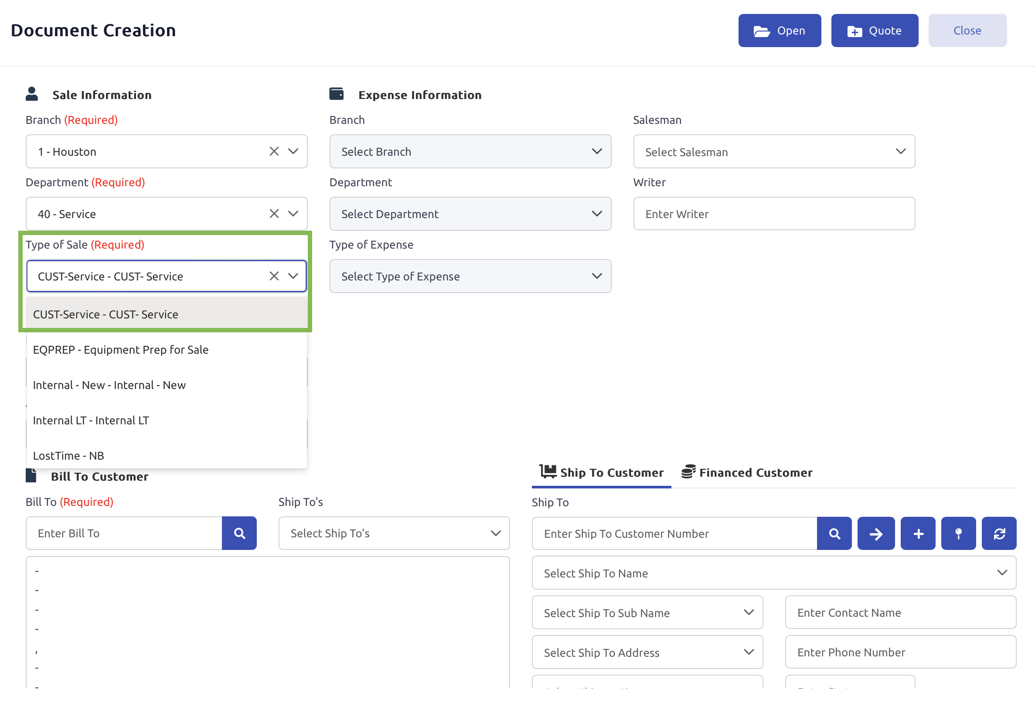The image size is (1035, 703).
Task: Click the Open button
Action: [x=780, y=31]
